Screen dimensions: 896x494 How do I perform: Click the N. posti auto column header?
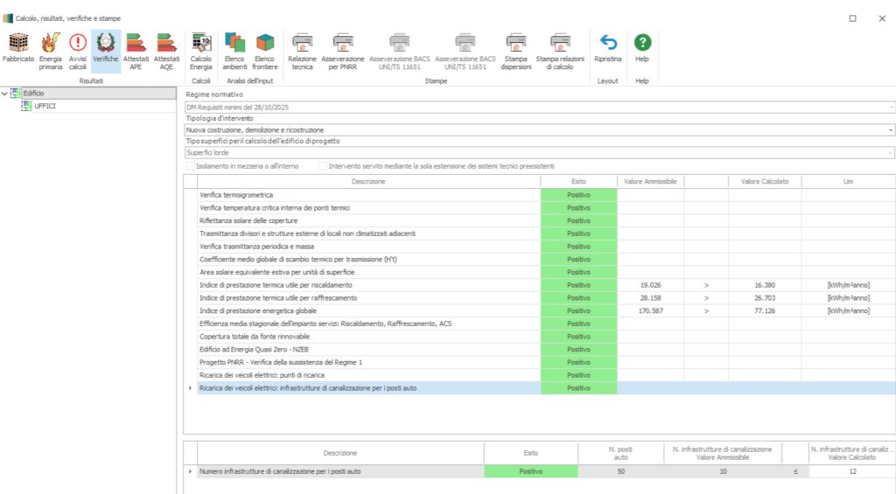tap(620, 454)
